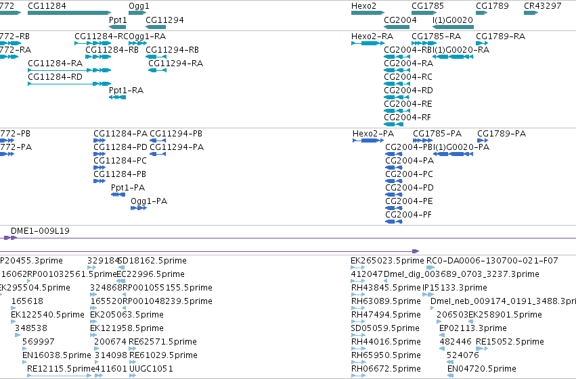Select transcript CG11294-RB
Image resolution: width=576 pixels, height=379 pixels.
pos(173,50)
